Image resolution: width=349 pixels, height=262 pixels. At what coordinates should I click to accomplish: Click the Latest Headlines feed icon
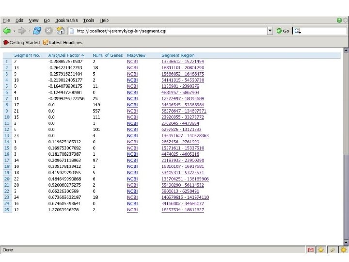(46, 42)
